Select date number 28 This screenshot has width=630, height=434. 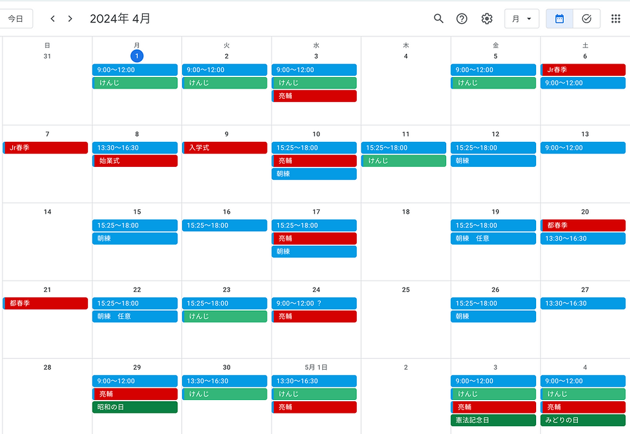click(x=48, y=367)
